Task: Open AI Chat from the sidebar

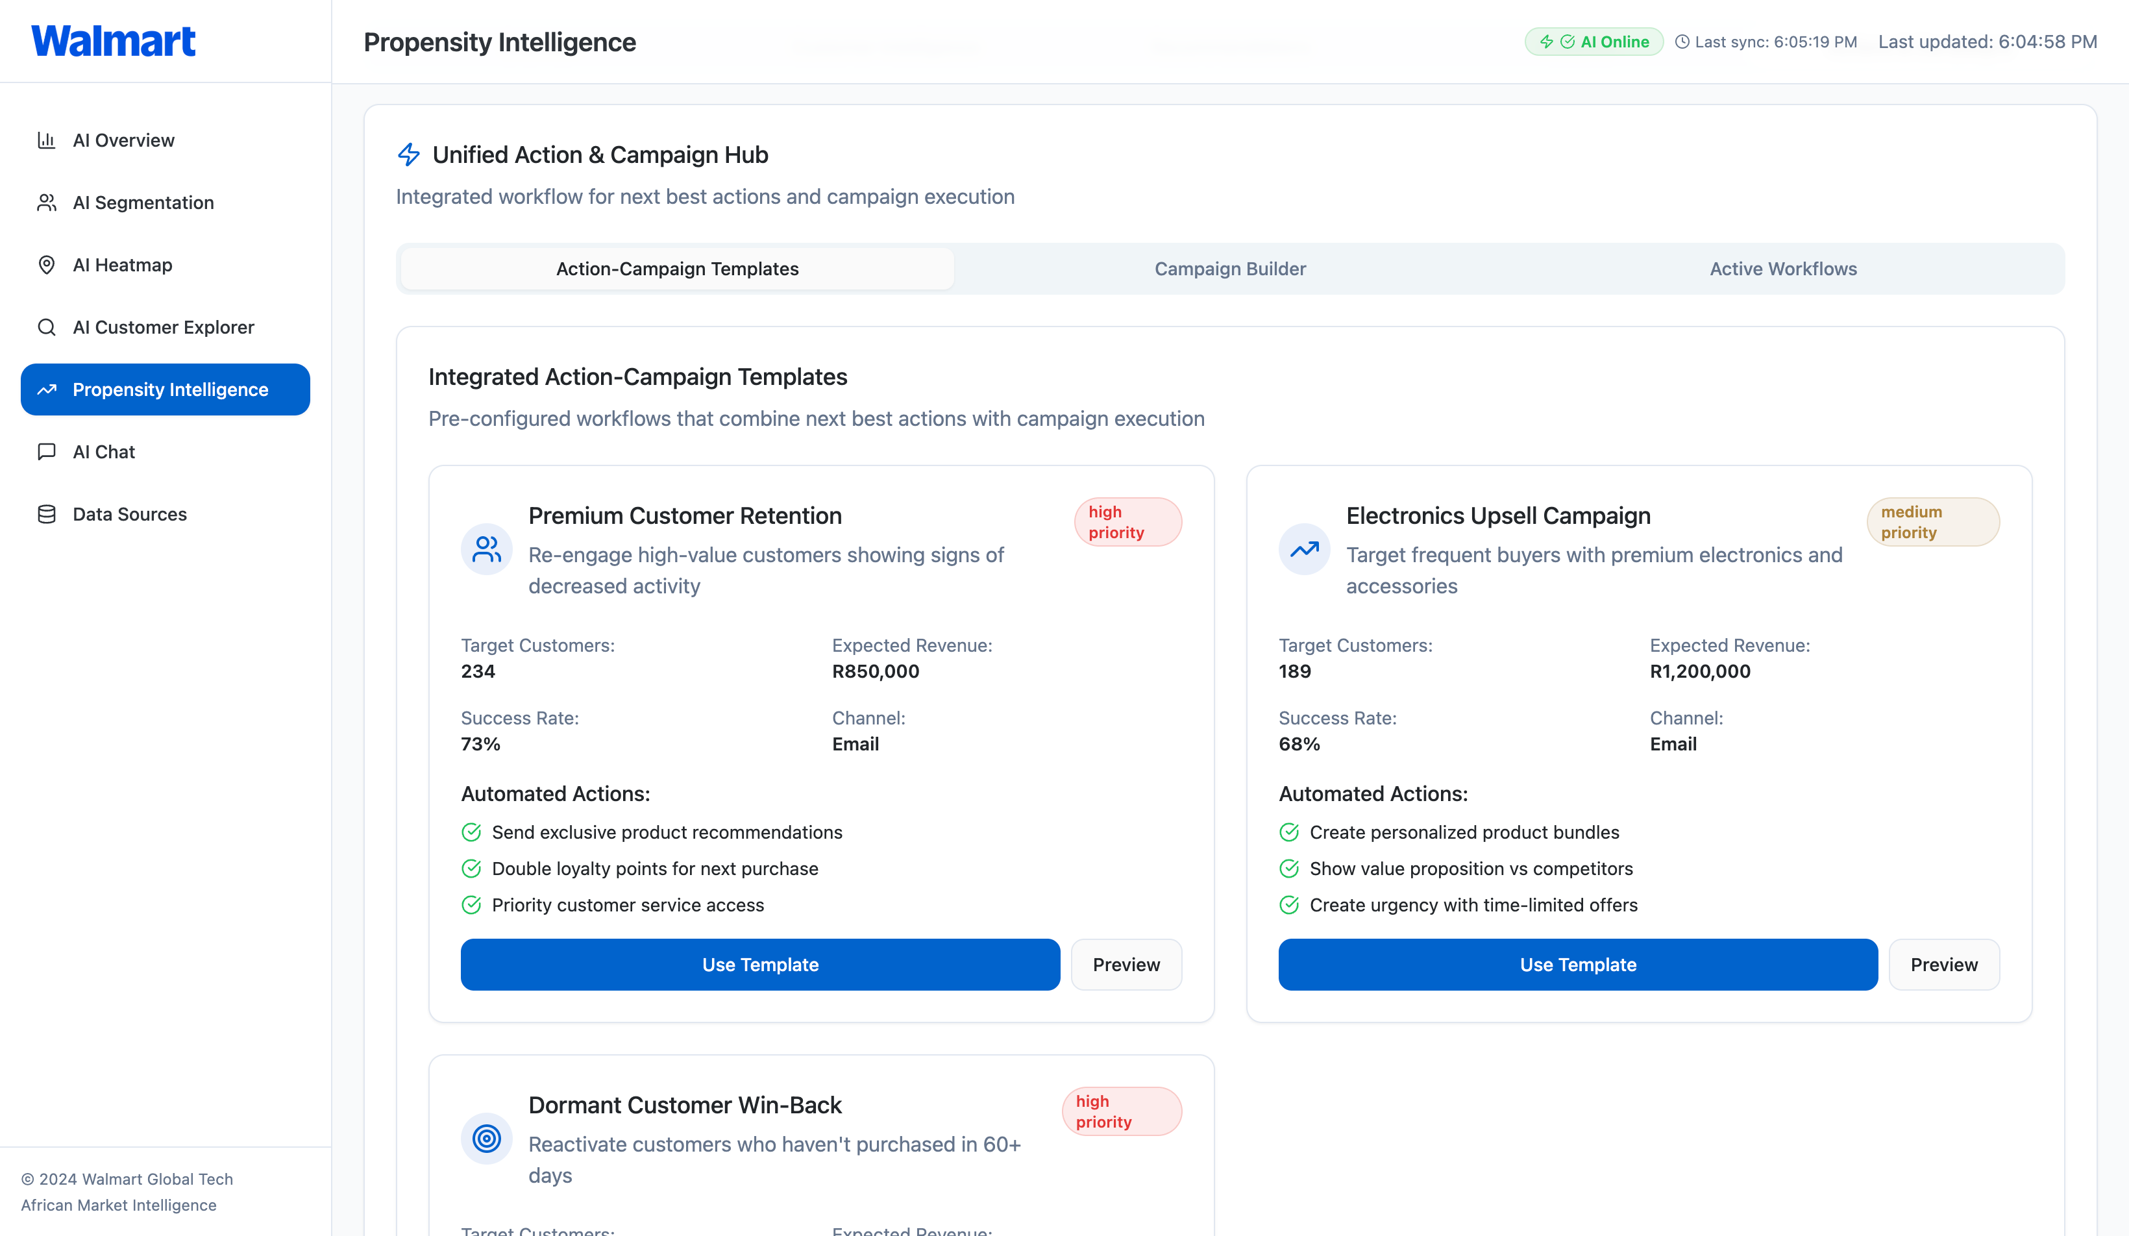Action: [166, 452]
